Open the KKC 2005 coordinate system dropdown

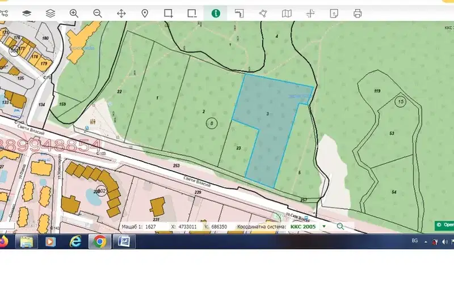point(324,227)
